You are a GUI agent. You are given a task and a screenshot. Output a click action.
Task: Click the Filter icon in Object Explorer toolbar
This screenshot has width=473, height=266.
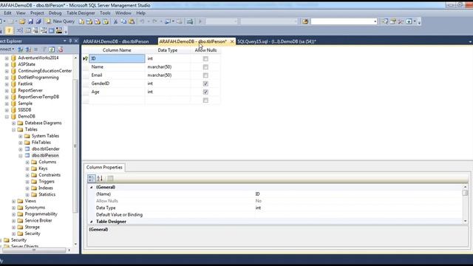pyautogui.click(x=44, y=50)
